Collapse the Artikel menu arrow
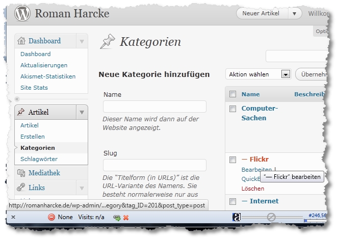The height and width of the screenshot is (238, 337). pyautogui.click(x=82, y=112)
